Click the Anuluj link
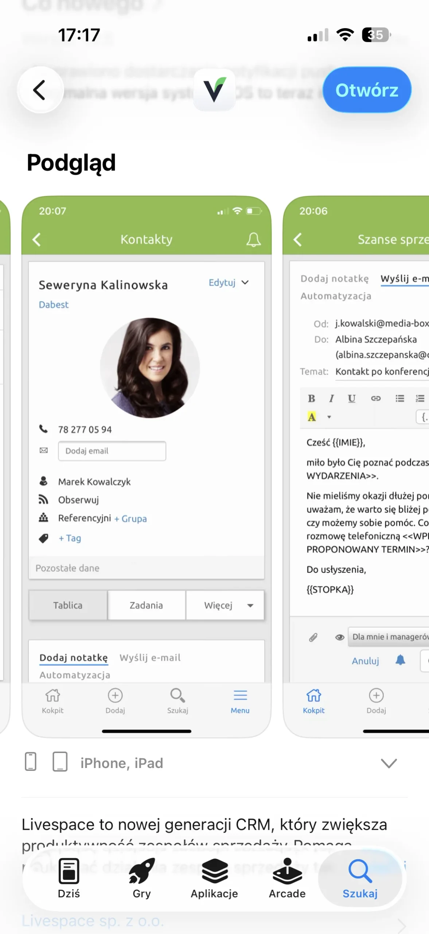The width and height of the screenshot is (429, 934). pos(365,661)
